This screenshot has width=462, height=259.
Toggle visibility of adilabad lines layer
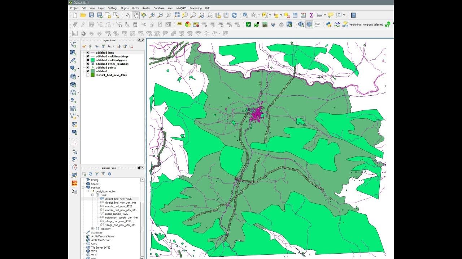click(x=88, y=53)
